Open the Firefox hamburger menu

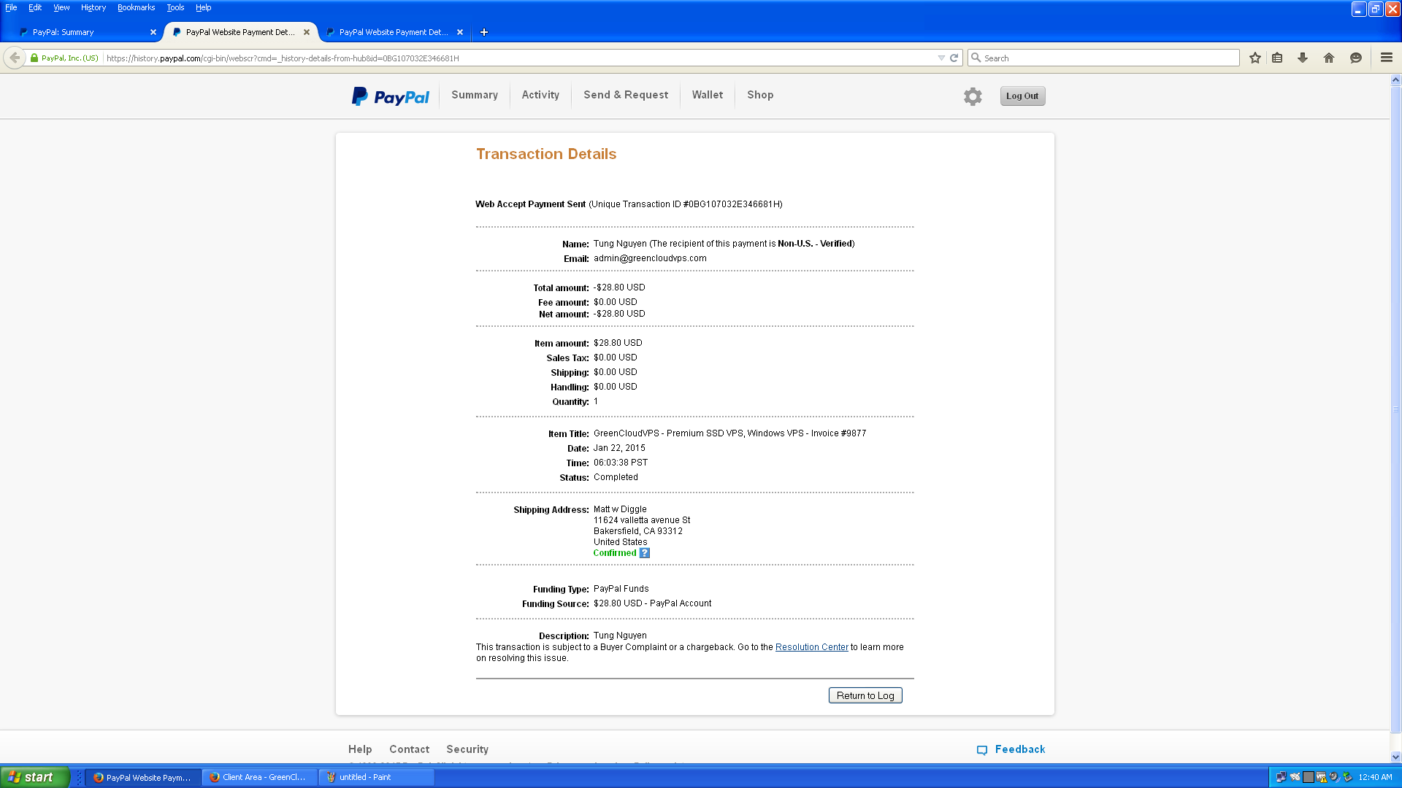click(x=1386, y=58)
